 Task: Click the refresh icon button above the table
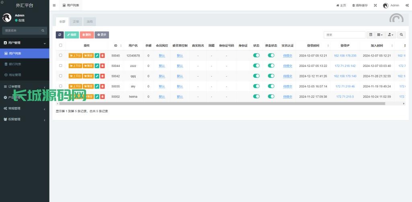[60, 35]
